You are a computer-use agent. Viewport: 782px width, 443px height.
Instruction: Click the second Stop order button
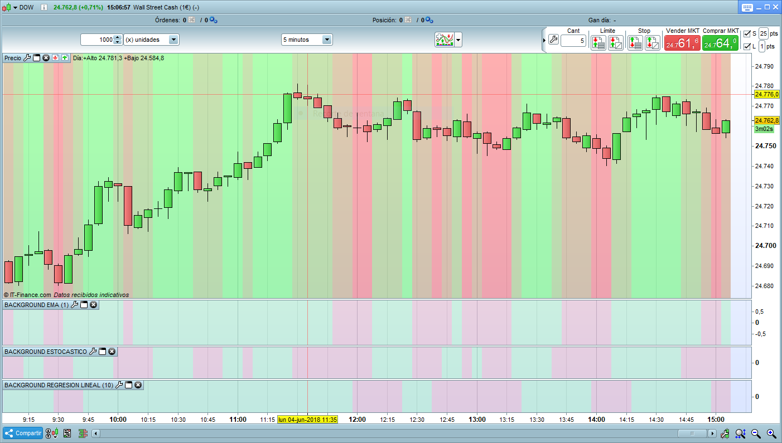(653, 42)
